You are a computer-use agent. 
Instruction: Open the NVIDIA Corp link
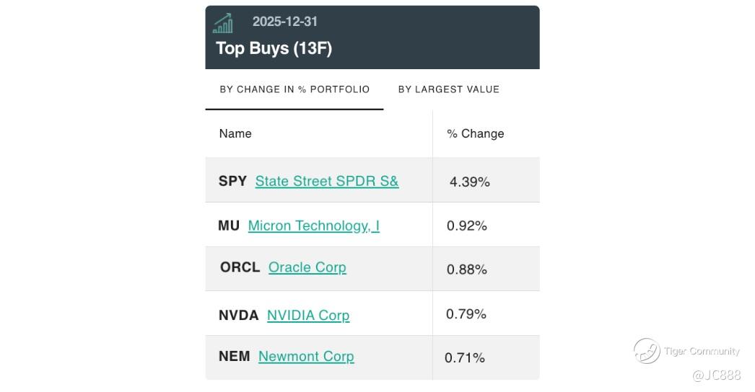[x=307, y=315]
